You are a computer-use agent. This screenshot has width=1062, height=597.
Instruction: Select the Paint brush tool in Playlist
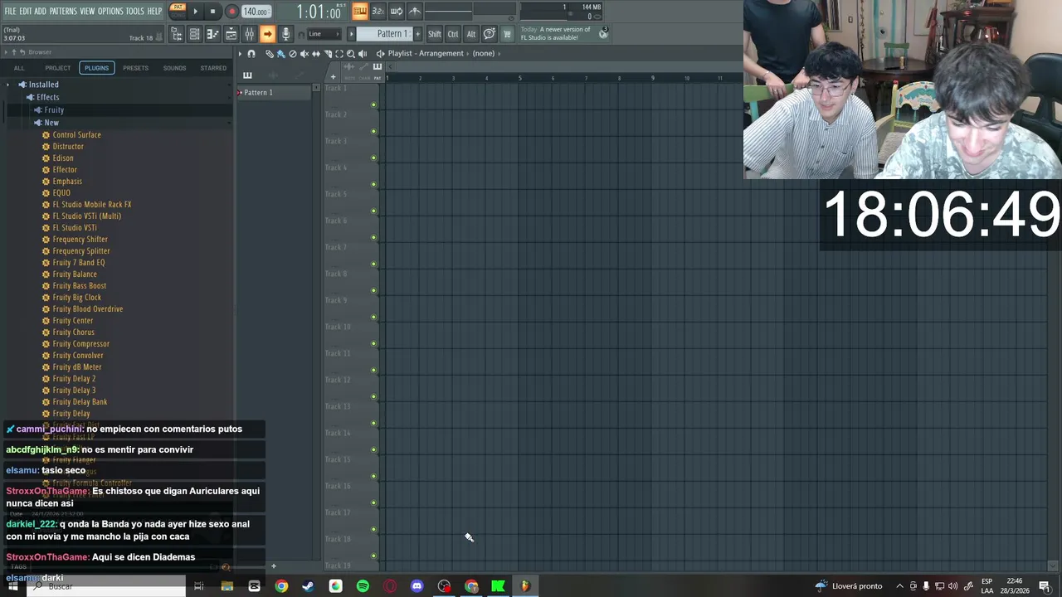[x=280, y=54]
